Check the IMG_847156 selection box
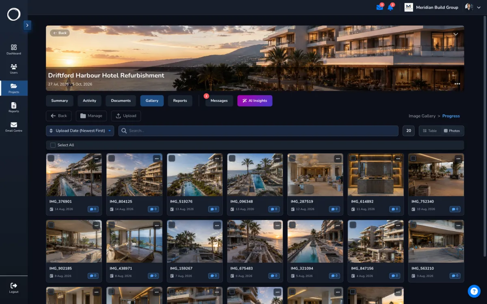Viewport: 487px width, 304px height. point(353,225)
